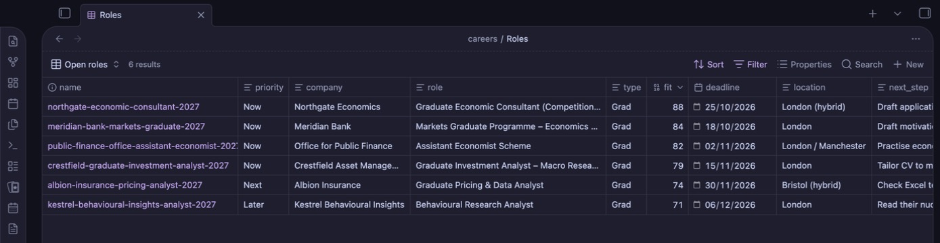Open crestfield-graduate-investment-analyst-2027 note
Screen dimensions: 940x243
[x=138, y=165]
